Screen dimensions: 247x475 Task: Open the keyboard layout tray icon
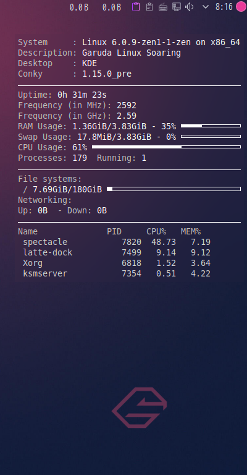[x=162, y=7]
